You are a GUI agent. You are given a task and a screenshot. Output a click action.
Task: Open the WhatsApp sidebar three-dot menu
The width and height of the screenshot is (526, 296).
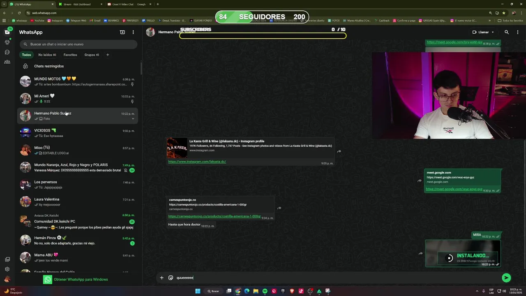point(133,32)
